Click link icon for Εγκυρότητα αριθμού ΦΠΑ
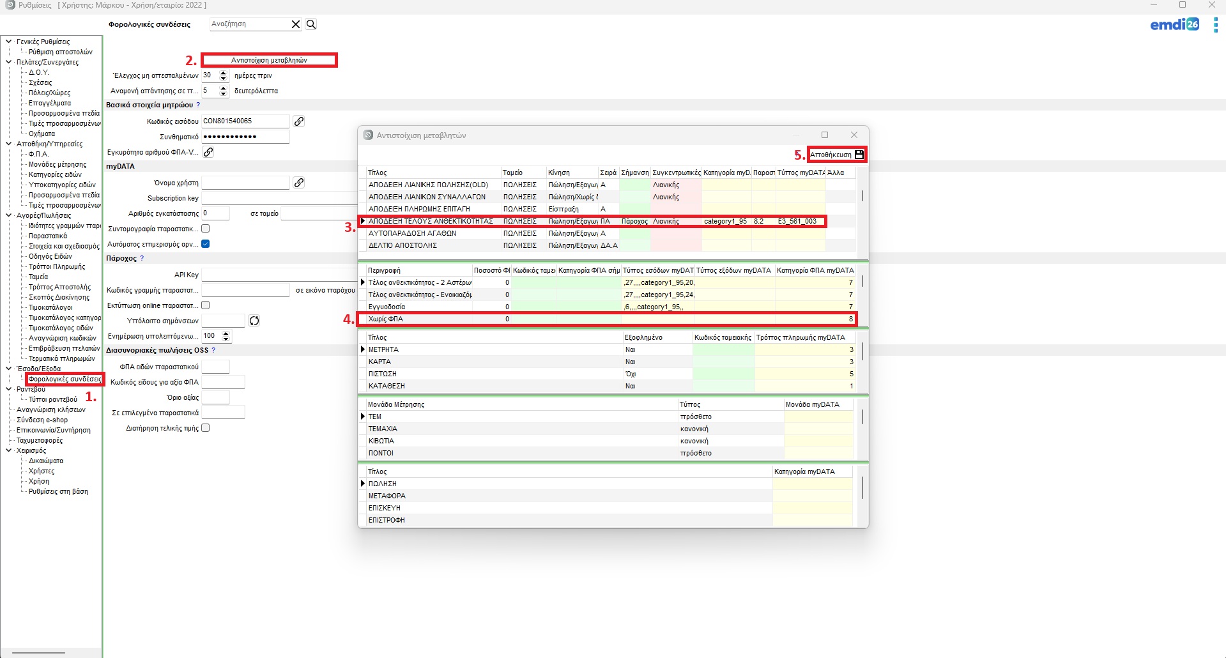The width and height of the screenshot is (1226, 658). coord(208,152)
